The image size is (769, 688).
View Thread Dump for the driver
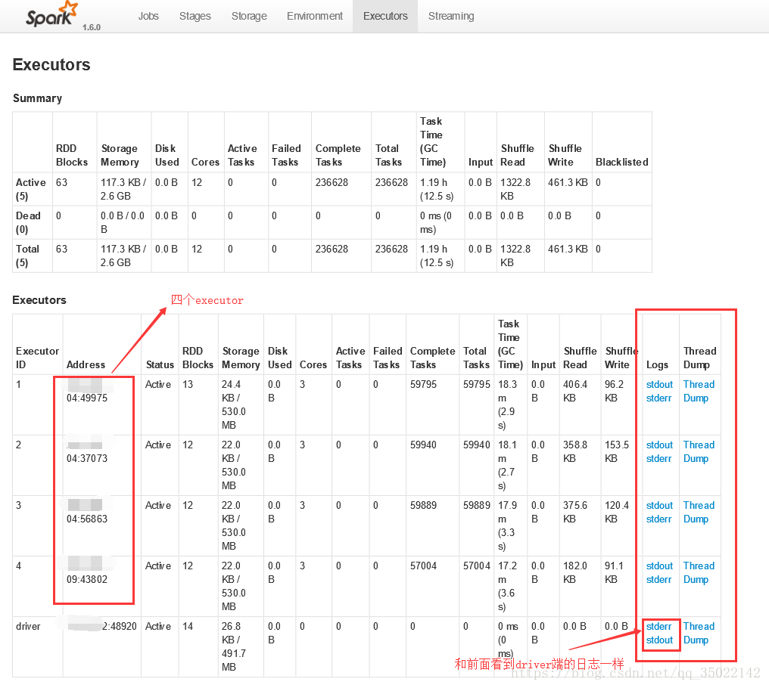699,633
